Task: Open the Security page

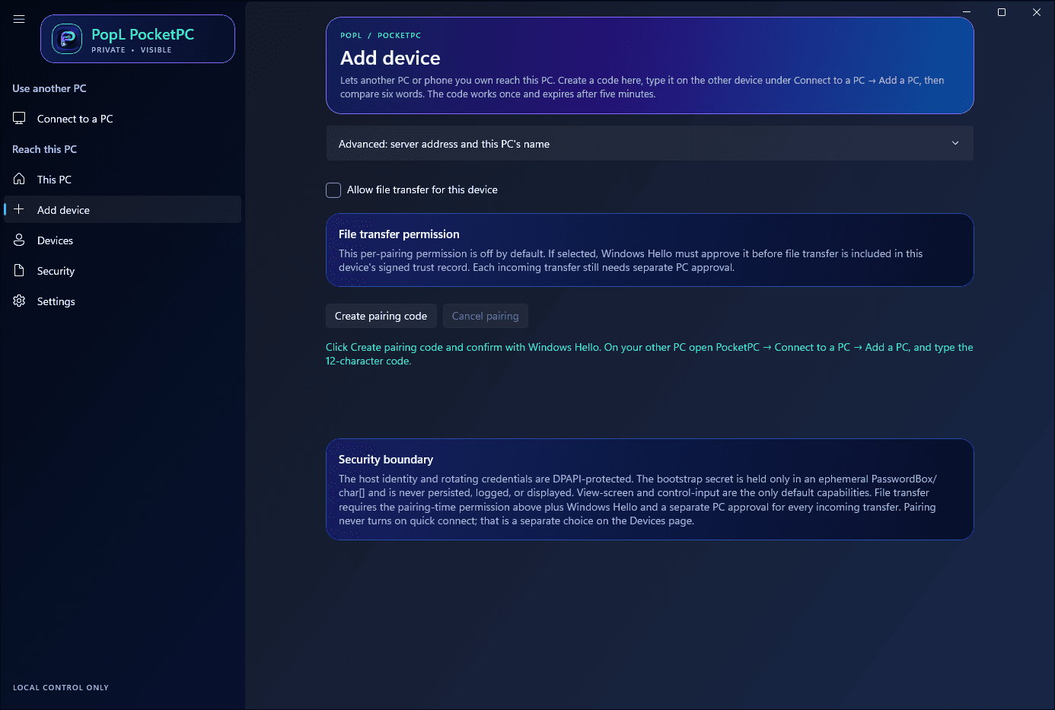Action: click(123, 271)
